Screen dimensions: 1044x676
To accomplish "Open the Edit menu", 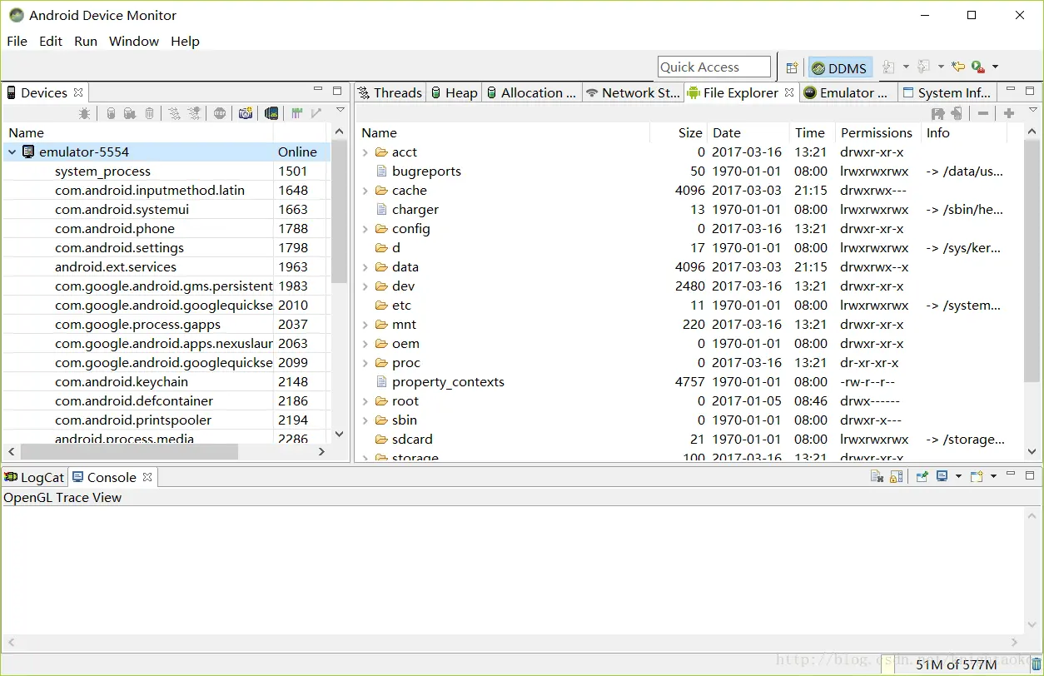I will click(51, 41).
